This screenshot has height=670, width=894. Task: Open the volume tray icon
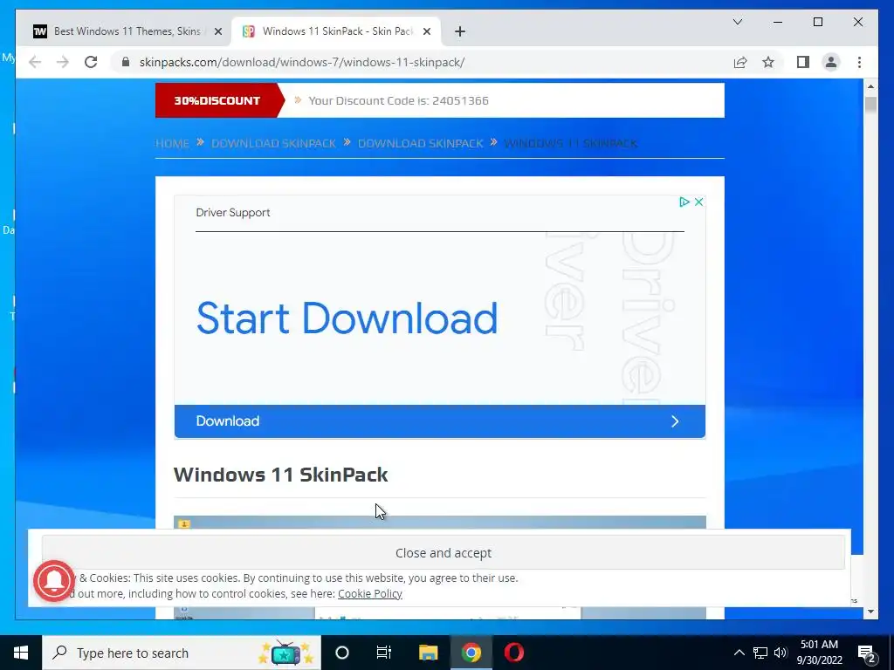(x=781, y=653)
